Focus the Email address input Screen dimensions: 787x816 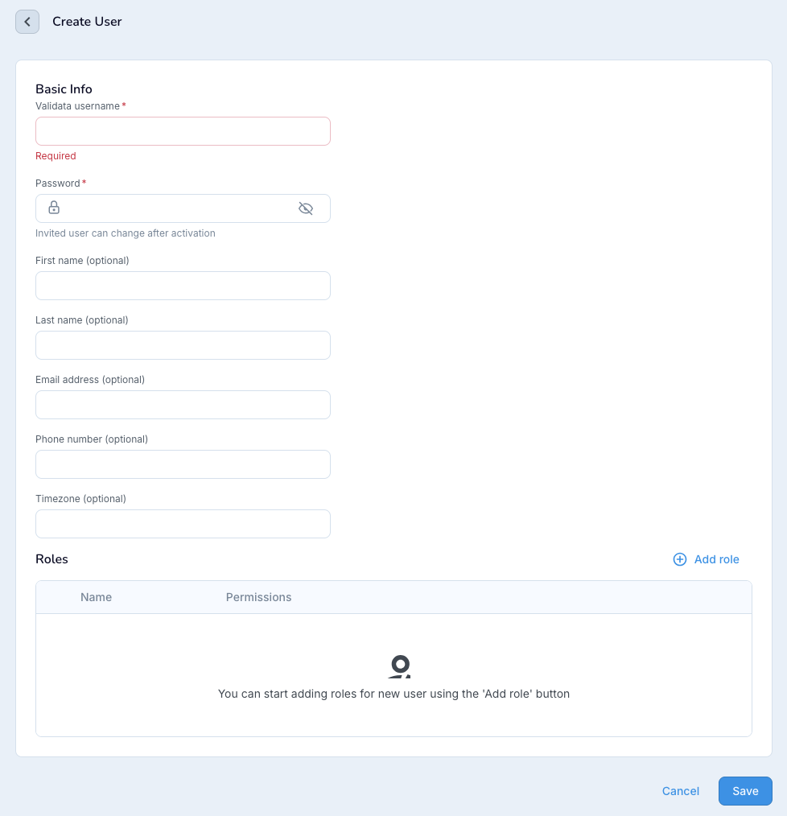(183, 405)
